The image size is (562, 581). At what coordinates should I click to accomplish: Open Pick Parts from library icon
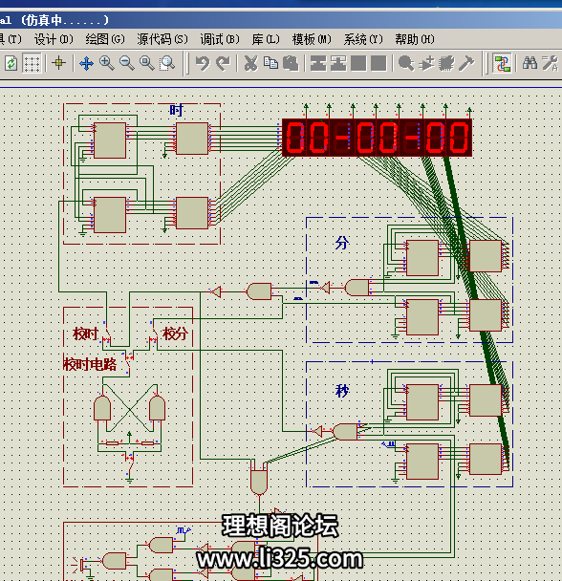(406, 63)
